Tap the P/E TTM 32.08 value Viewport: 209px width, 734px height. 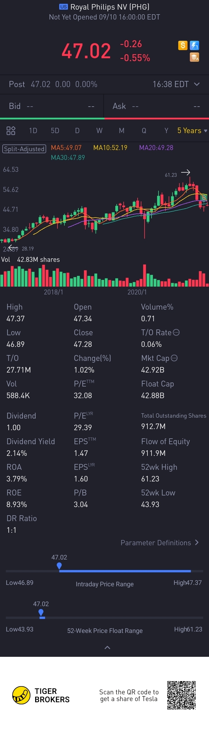coord(83,396)
